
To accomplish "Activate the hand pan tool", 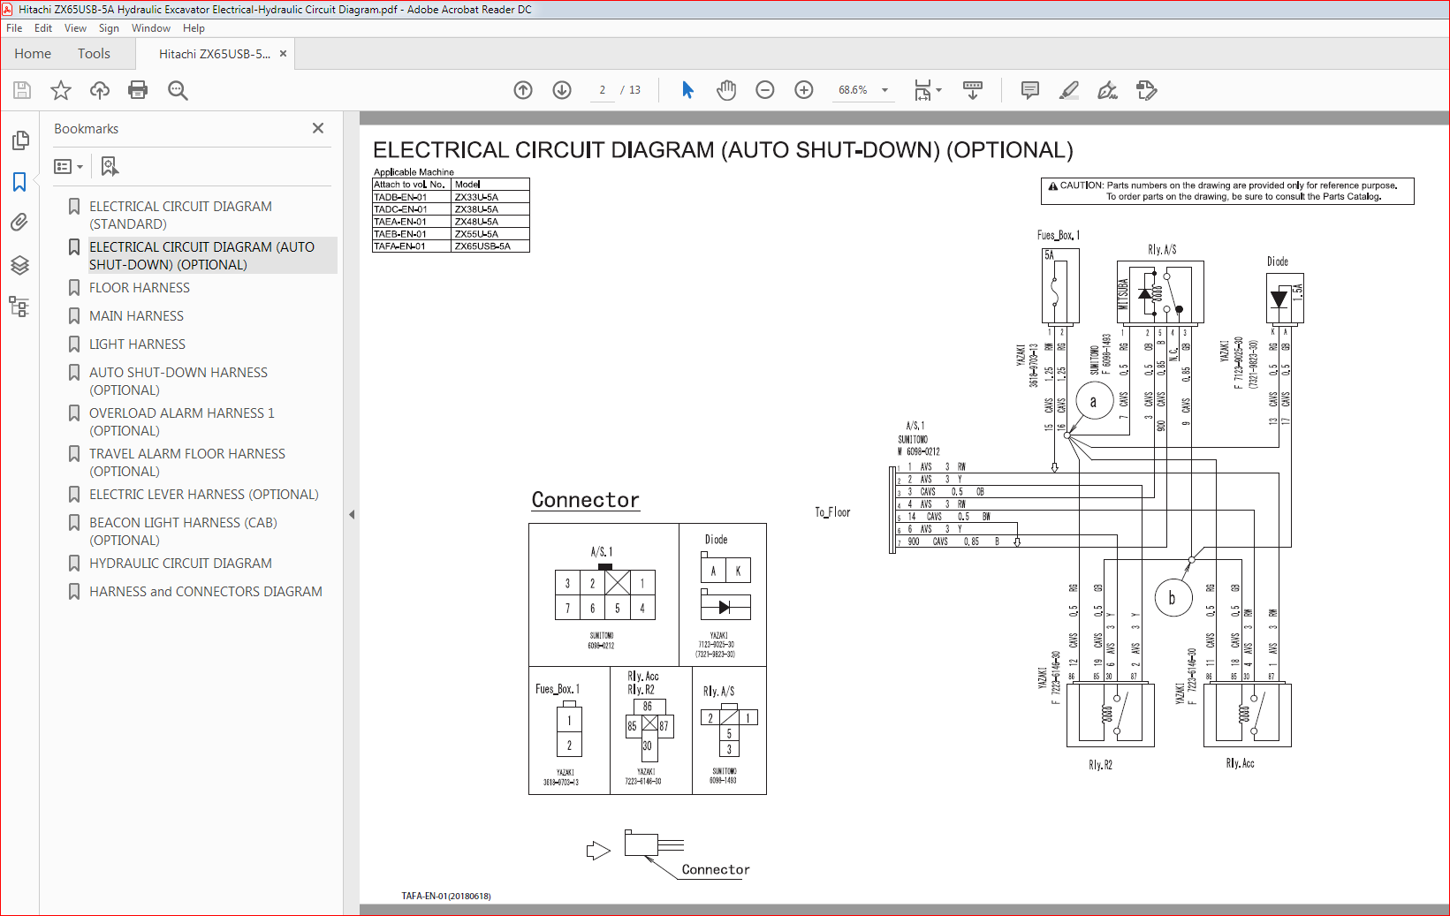I will (726, 90).
